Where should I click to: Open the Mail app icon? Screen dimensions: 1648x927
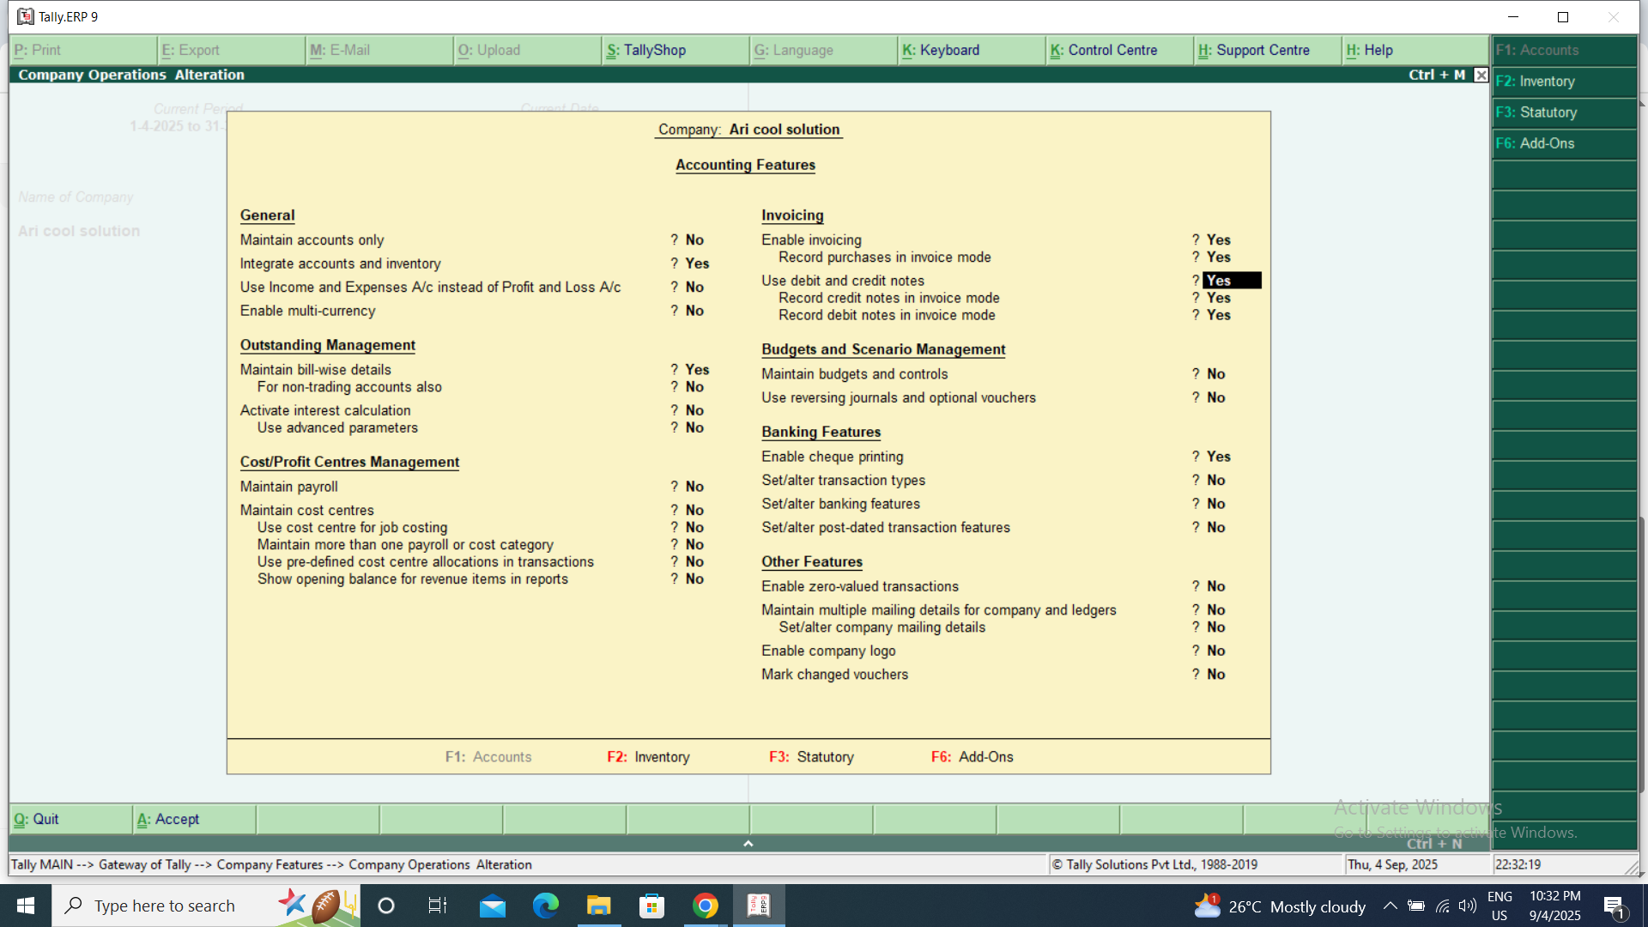[x=492, y=906]
